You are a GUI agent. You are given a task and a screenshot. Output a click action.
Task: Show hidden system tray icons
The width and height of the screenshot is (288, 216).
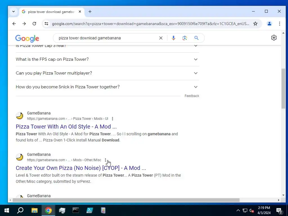(238, 210)
